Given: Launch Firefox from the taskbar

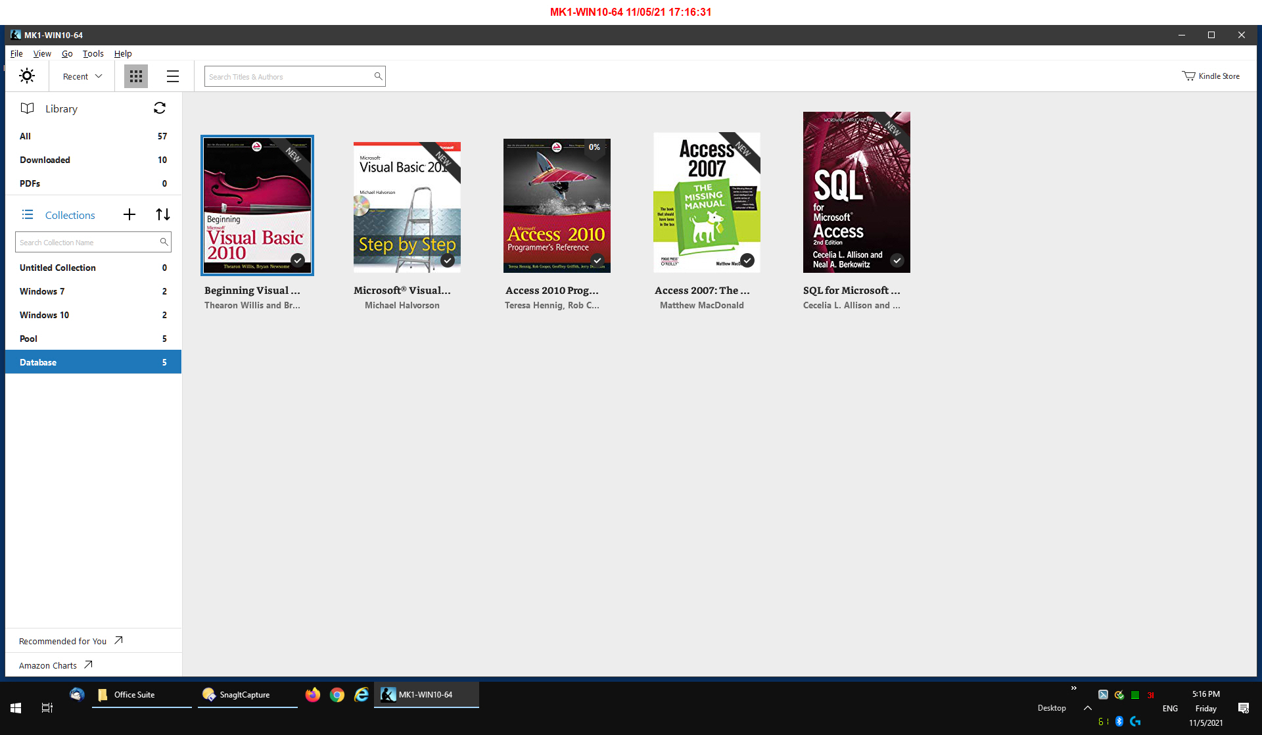Looking at the screenshot, I should click(x=313, y=695).
